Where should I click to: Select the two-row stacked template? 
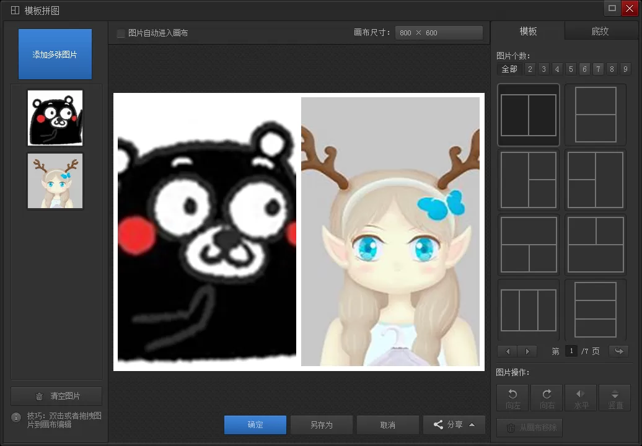point(596,115)
